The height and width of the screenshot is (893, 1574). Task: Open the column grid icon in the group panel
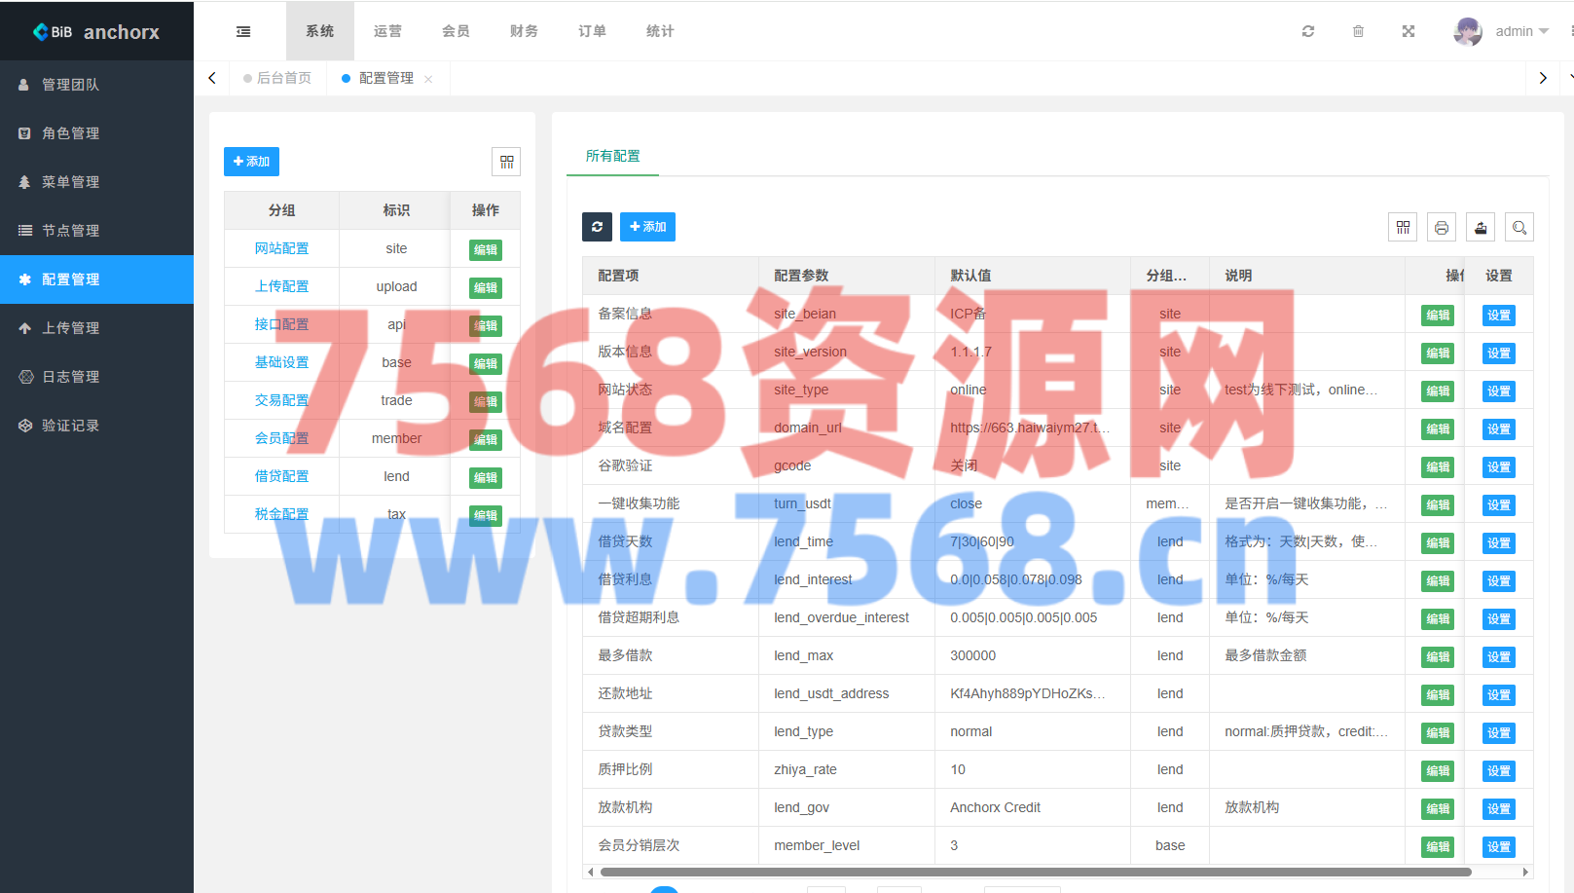pos(506,162)
